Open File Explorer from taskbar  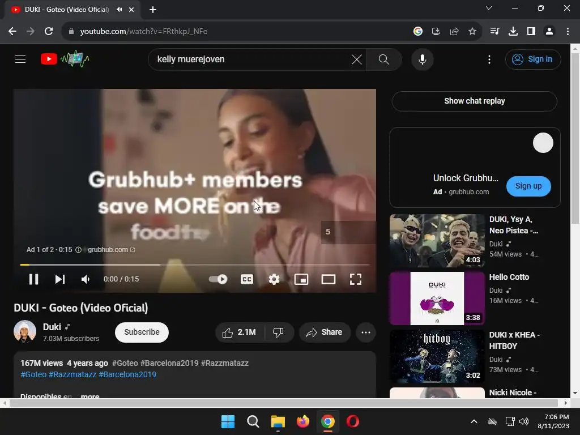(x=278, y=421)
